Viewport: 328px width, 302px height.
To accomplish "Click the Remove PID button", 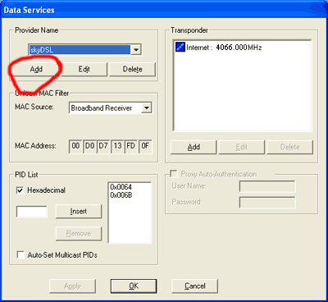I will pyautogui.click(x=79, y=234).
